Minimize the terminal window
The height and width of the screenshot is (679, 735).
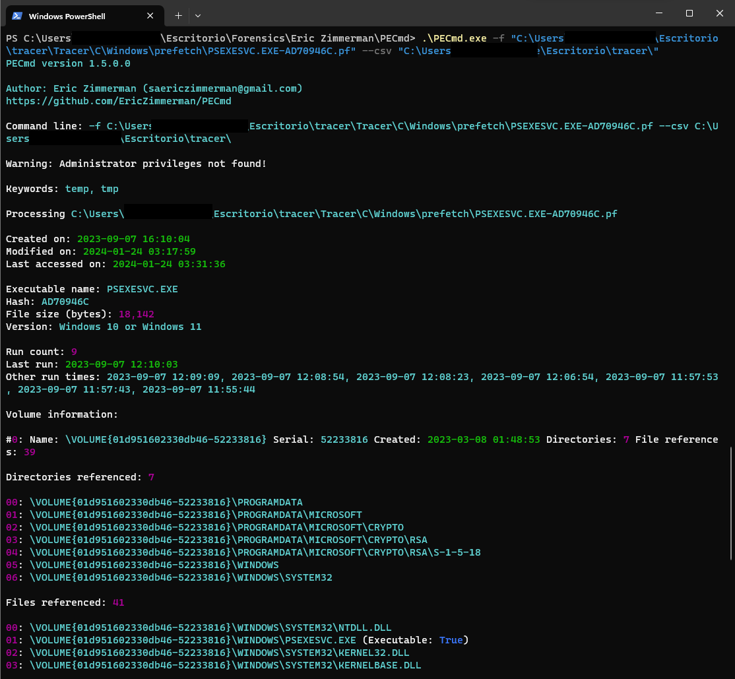(x=659, y=13)
